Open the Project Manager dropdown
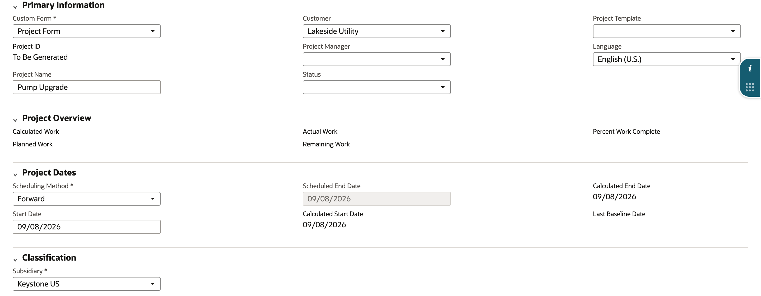Screen dimensions: 761x296 click(376, 59)
